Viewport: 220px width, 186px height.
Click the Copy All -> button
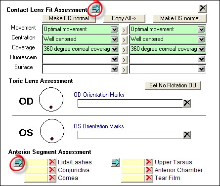[124, 18]
